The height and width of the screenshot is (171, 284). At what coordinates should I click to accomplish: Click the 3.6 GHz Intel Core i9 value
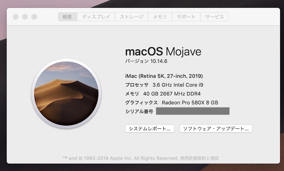[x=178, y=85]
